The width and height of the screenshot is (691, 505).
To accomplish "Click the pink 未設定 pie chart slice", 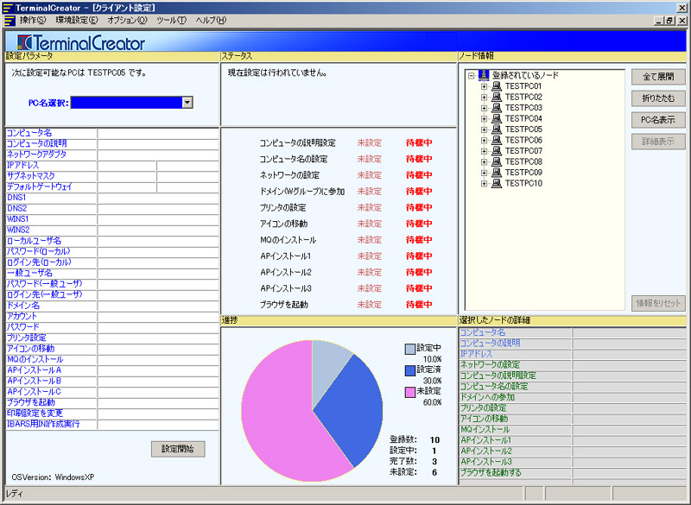I will pos(276,419).
